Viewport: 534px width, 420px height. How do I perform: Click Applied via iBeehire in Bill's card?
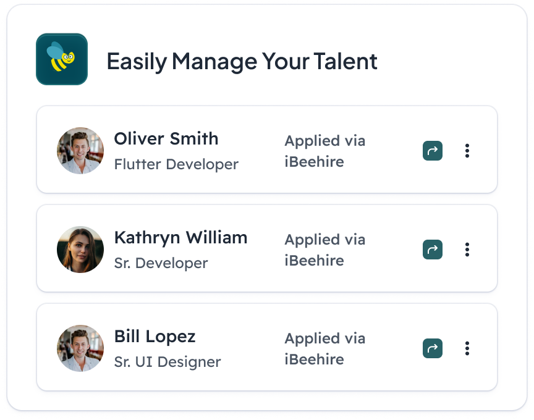pos(325,349)
